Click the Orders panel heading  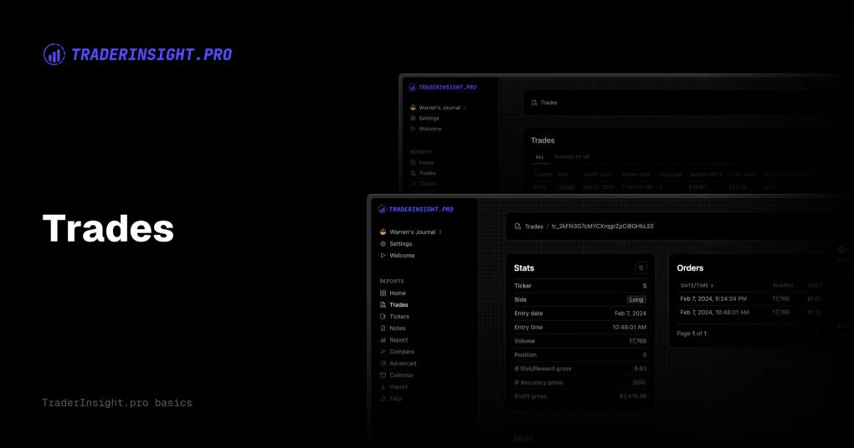point(690,268)
